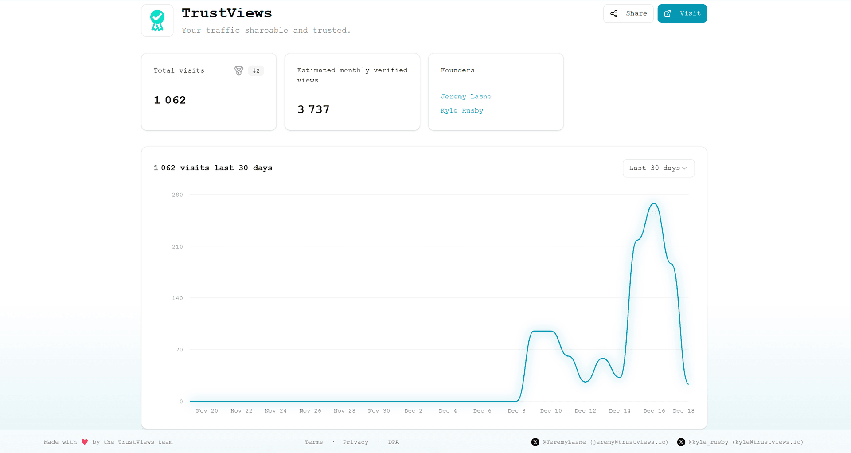The image size is (851, 453).
Task: Click the chevron on the time range selector
Action: click(685, 168)
